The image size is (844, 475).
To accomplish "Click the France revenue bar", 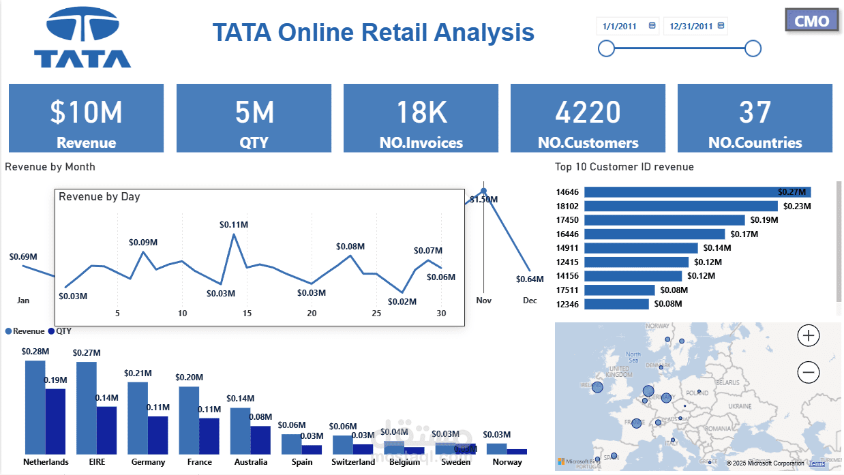I will tap(189, 420).
